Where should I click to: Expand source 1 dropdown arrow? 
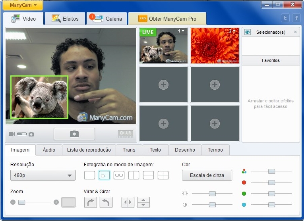click(x=183, y=31)
